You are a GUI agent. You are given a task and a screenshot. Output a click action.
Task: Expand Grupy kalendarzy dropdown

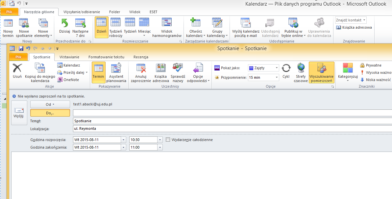[217, 28]
